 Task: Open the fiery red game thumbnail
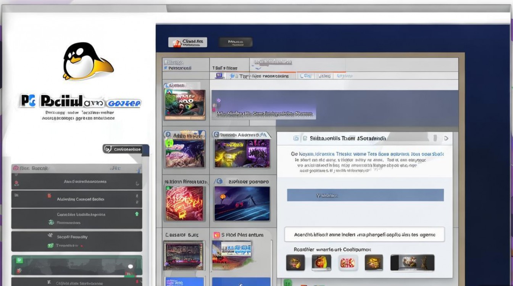point(185,203)
